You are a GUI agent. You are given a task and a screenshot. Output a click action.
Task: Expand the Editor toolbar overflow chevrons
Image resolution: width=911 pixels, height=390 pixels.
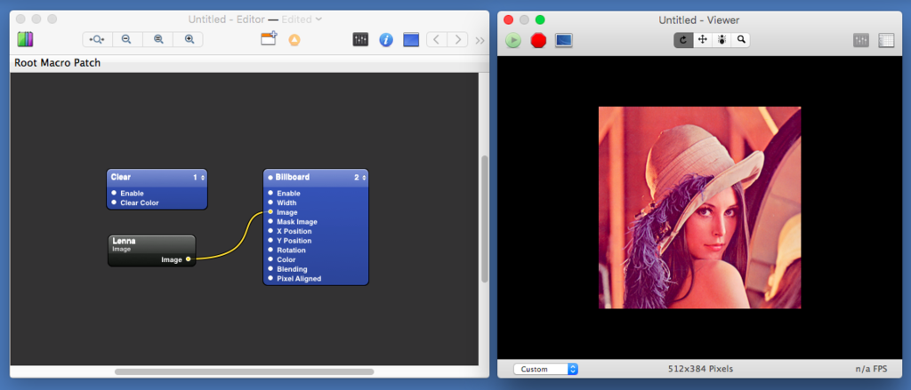click(480, 40)
